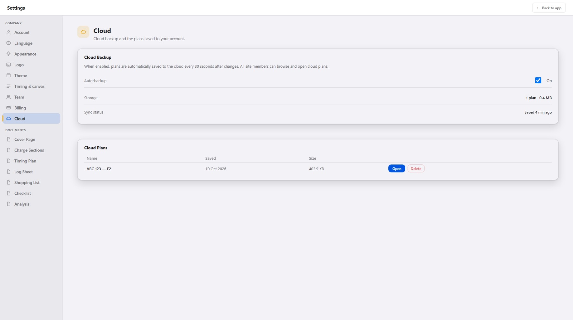Screen dimensions: 573x320
Task: Click the Saved column header
Action: (x=210, y=158)
